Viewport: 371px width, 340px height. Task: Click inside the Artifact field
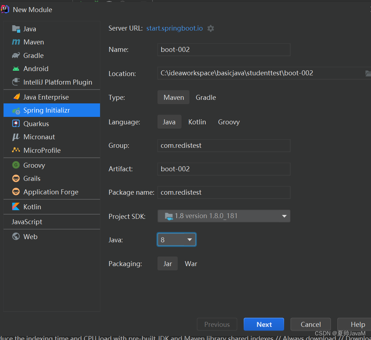pyautogui.click(x=223, y=169)
